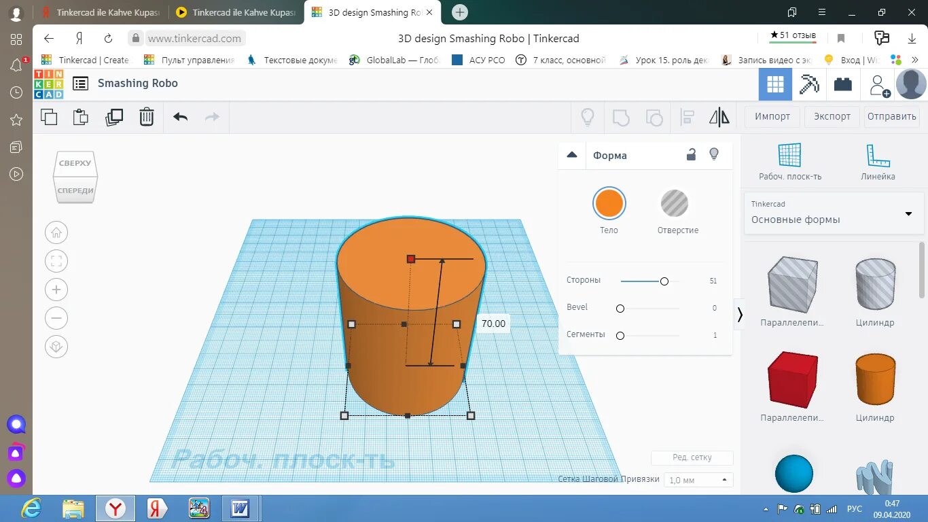Set shape as Solid (Тело)
This screenshot has width=928, height=522.
click(609, 203)
